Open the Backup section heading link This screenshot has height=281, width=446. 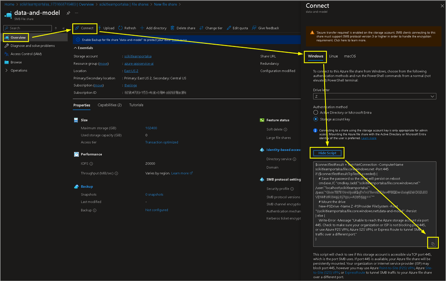click(87, 187)
